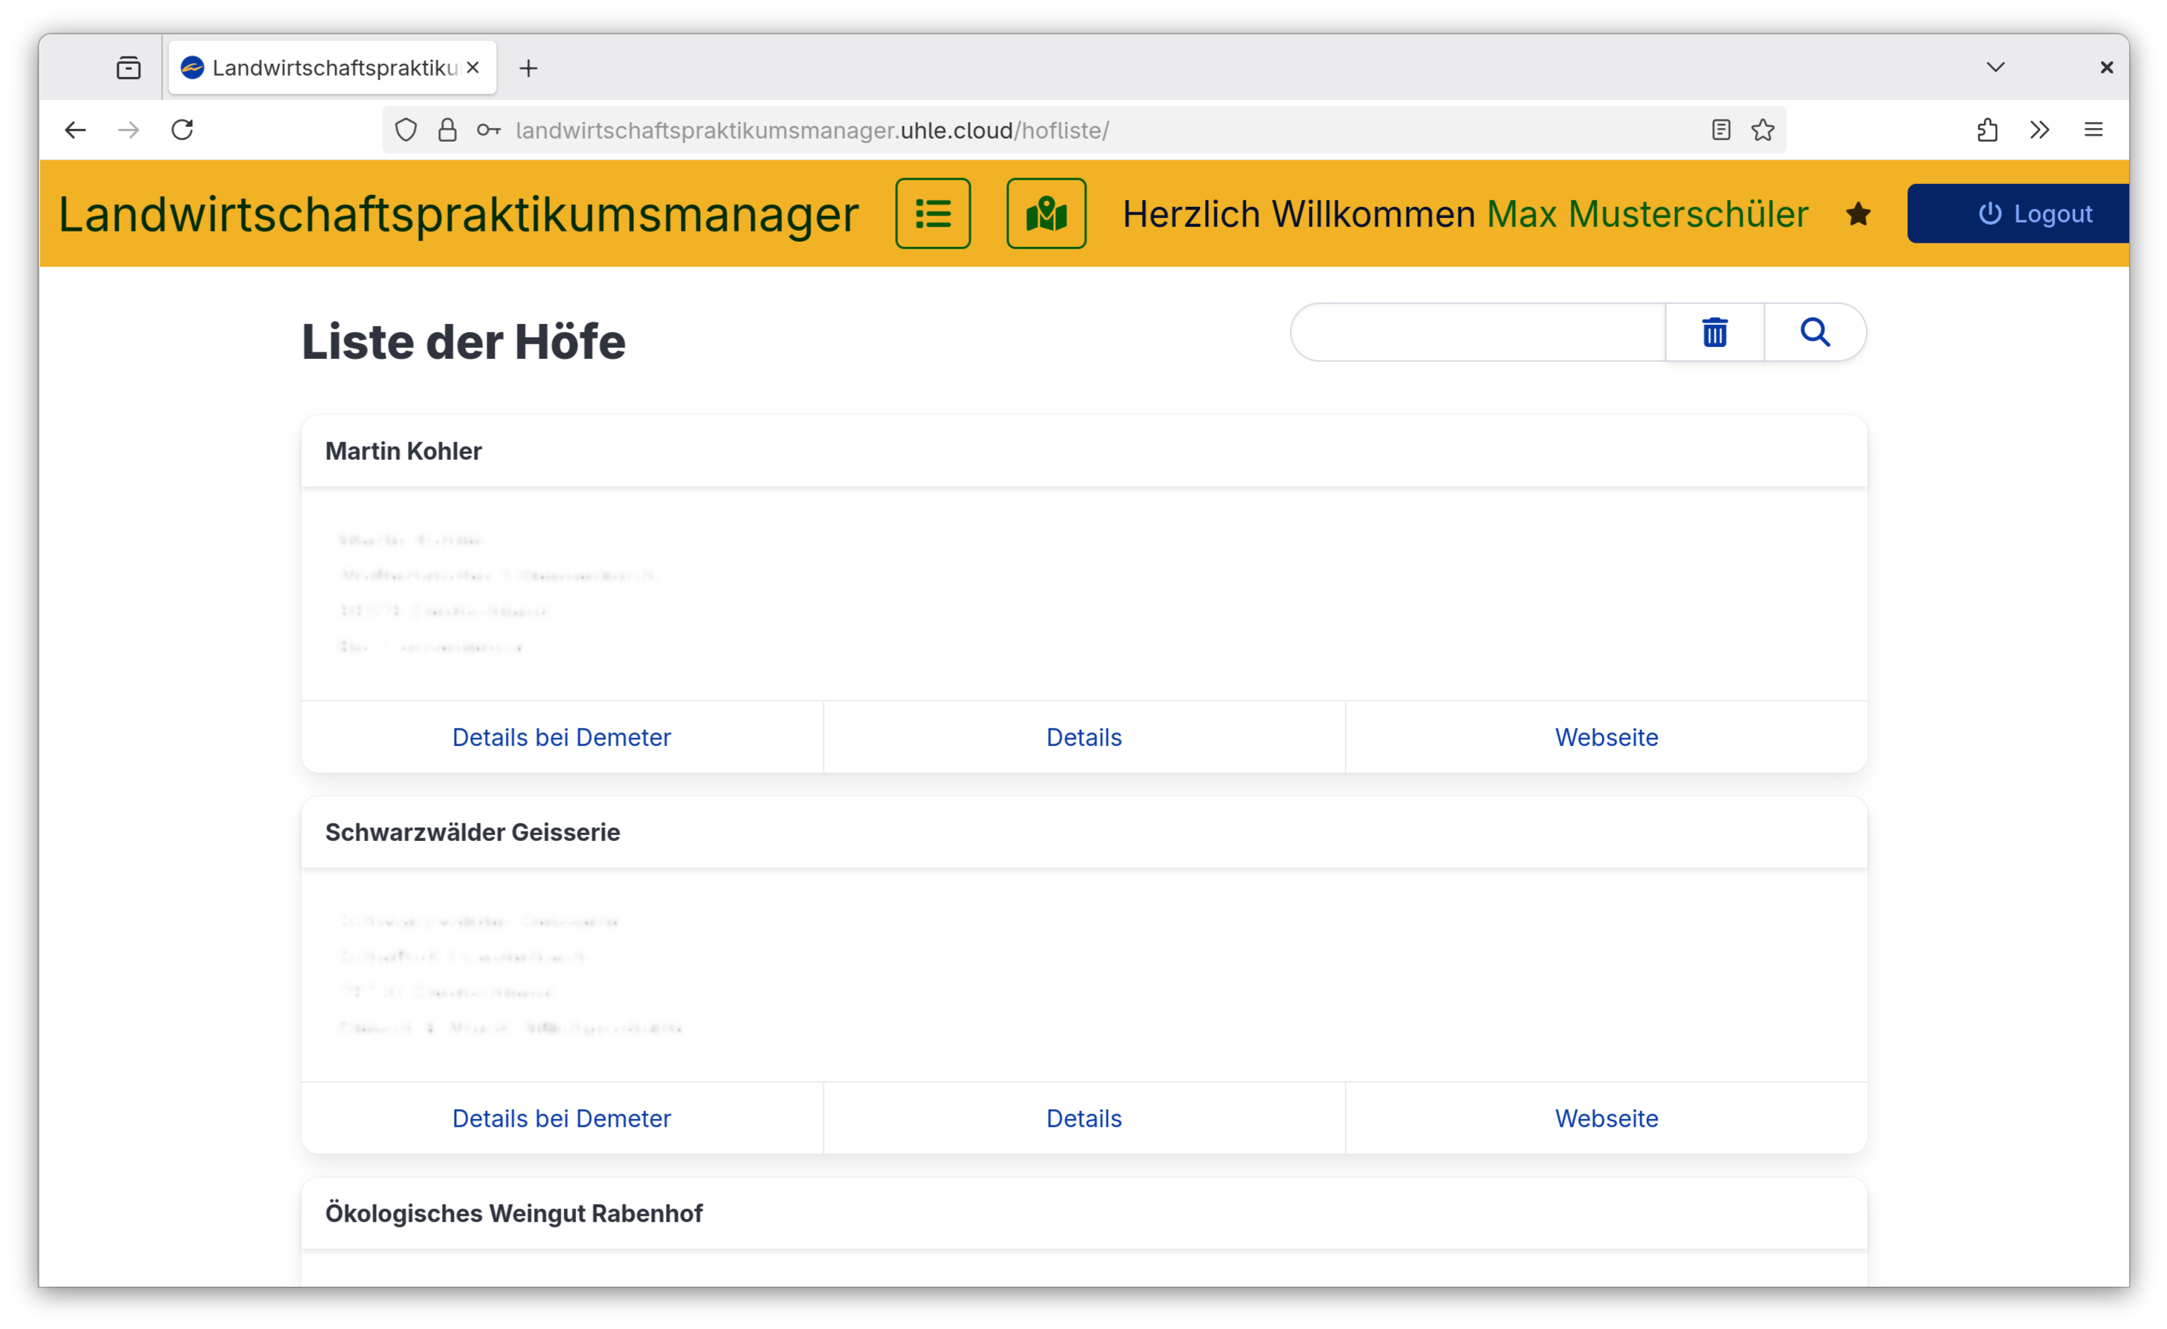This screenshot has width=2167, height=1329.
Task: Clear the search field using trash icon
Action: pyautogui.click(x=1713, y=332)
